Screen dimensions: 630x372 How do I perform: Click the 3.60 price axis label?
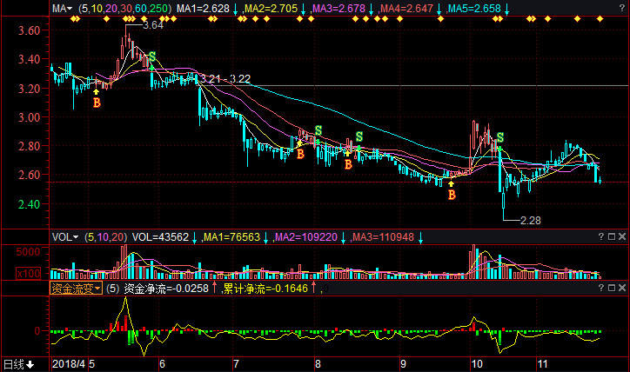click(x=30, y=30)
